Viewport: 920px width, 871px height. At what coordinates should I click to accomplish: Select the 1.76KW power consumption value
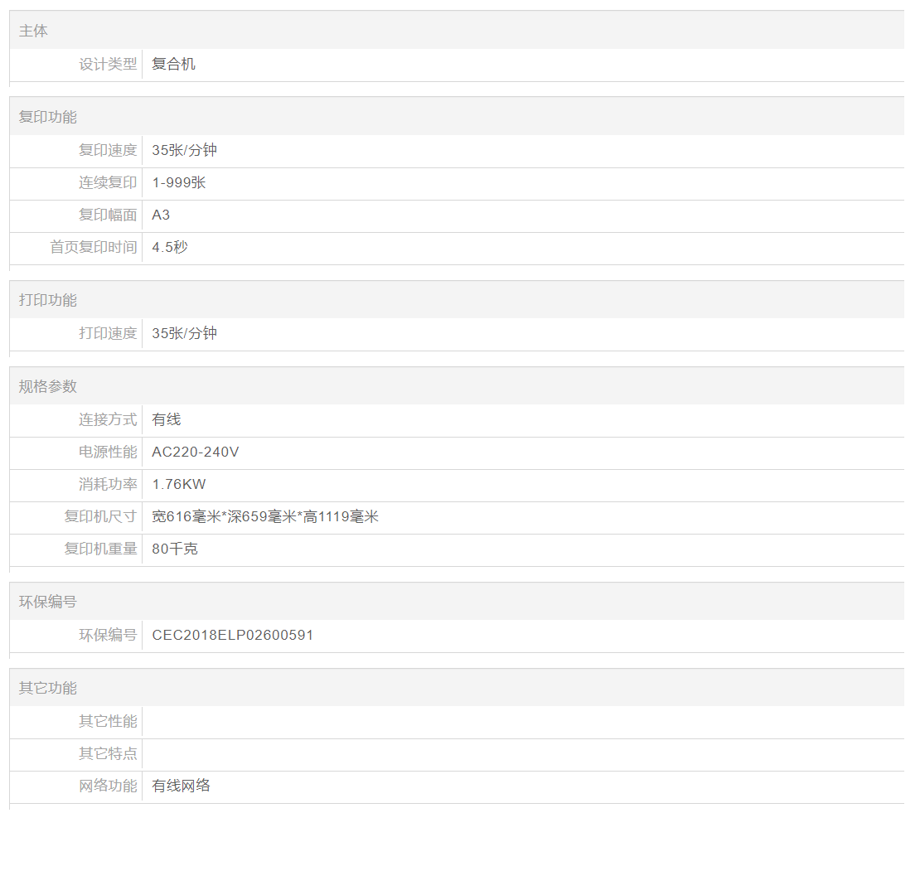(x=179, y=484)
